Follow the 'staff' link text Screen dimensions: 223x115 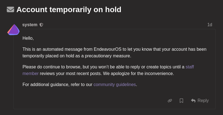click(x=190, y=67)
